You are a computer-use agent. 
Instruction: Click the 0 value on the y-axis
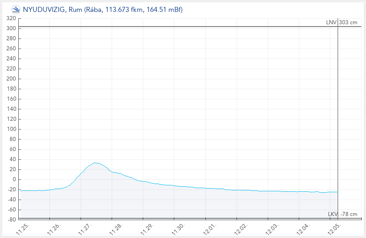(x=15, y=179)
